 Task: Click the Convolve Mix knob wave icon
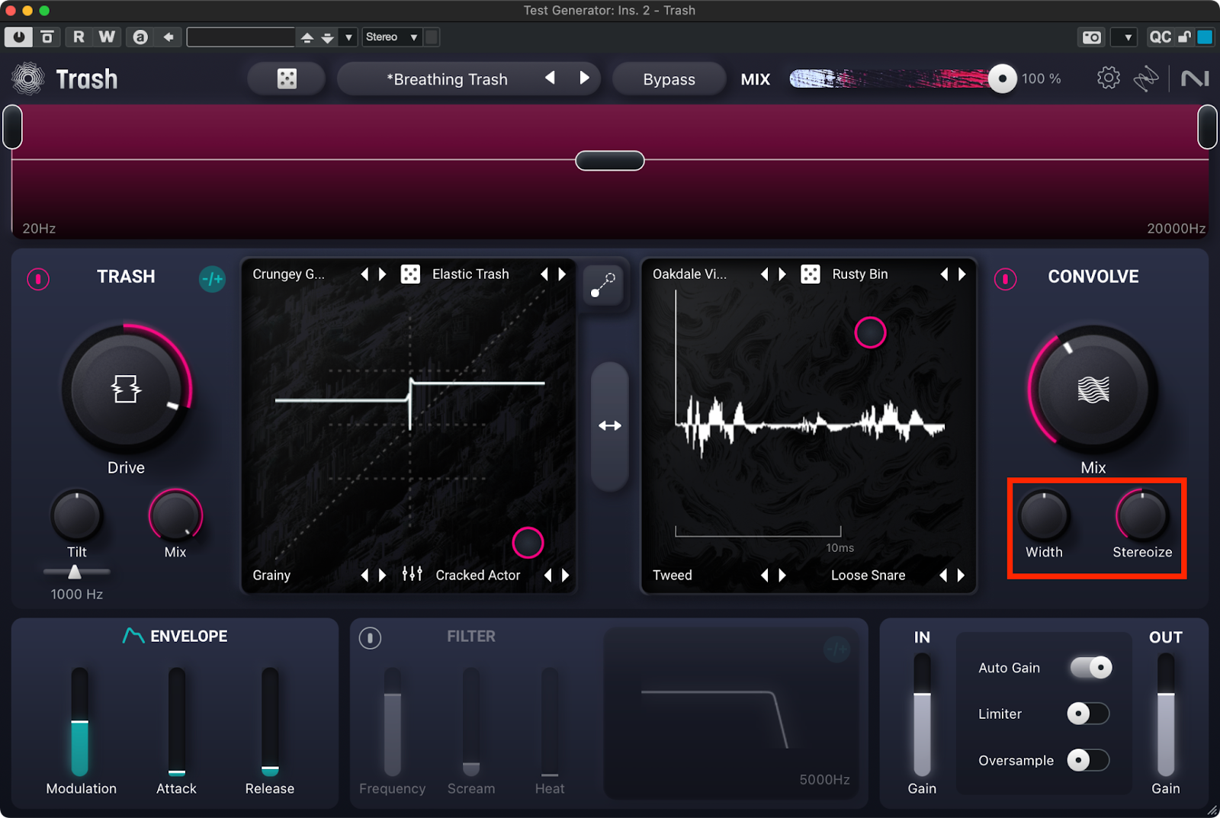click(1093, 389)
